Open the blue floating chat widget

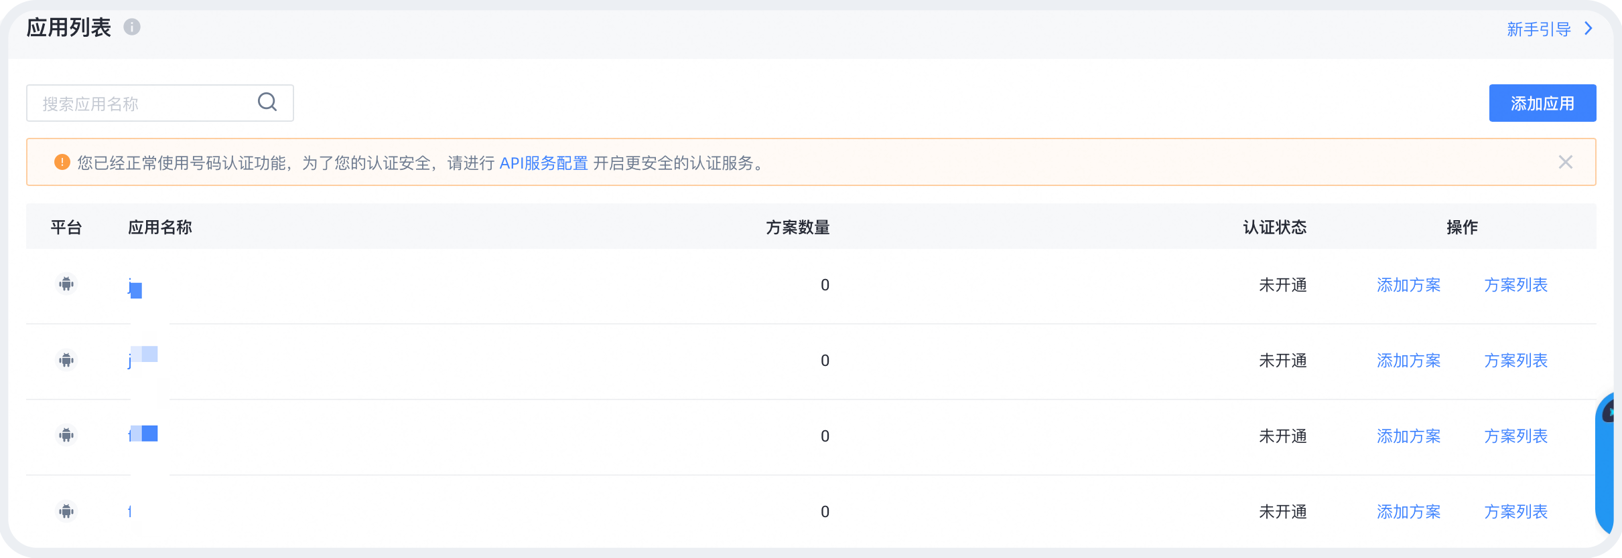pyautogui.click(x=1609, y=462)
